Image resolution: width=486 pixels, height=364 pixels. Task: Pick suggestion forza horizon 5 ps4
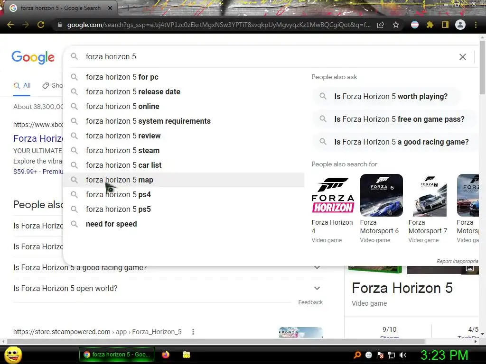[x=184, y=195]
